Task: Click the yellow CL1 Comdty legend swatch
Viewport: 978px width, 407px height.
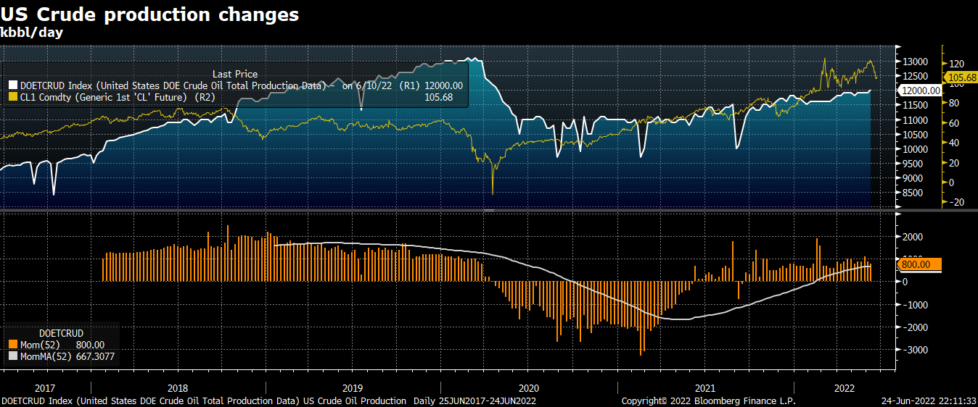Action: pyautogui.click(x=12, y=97)
